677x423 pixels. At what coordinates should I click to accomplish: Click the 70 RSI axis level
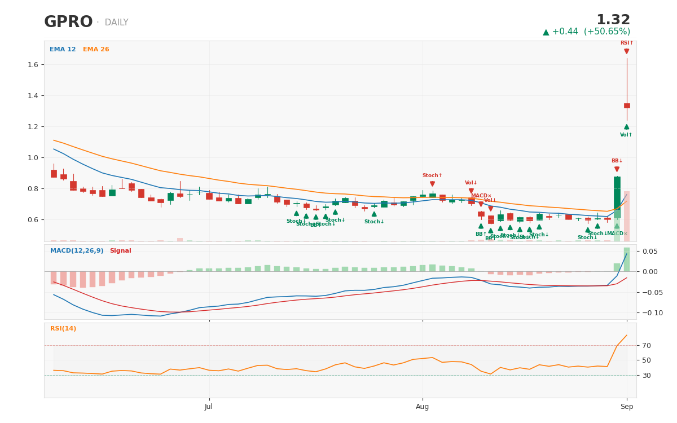(646, 346)
